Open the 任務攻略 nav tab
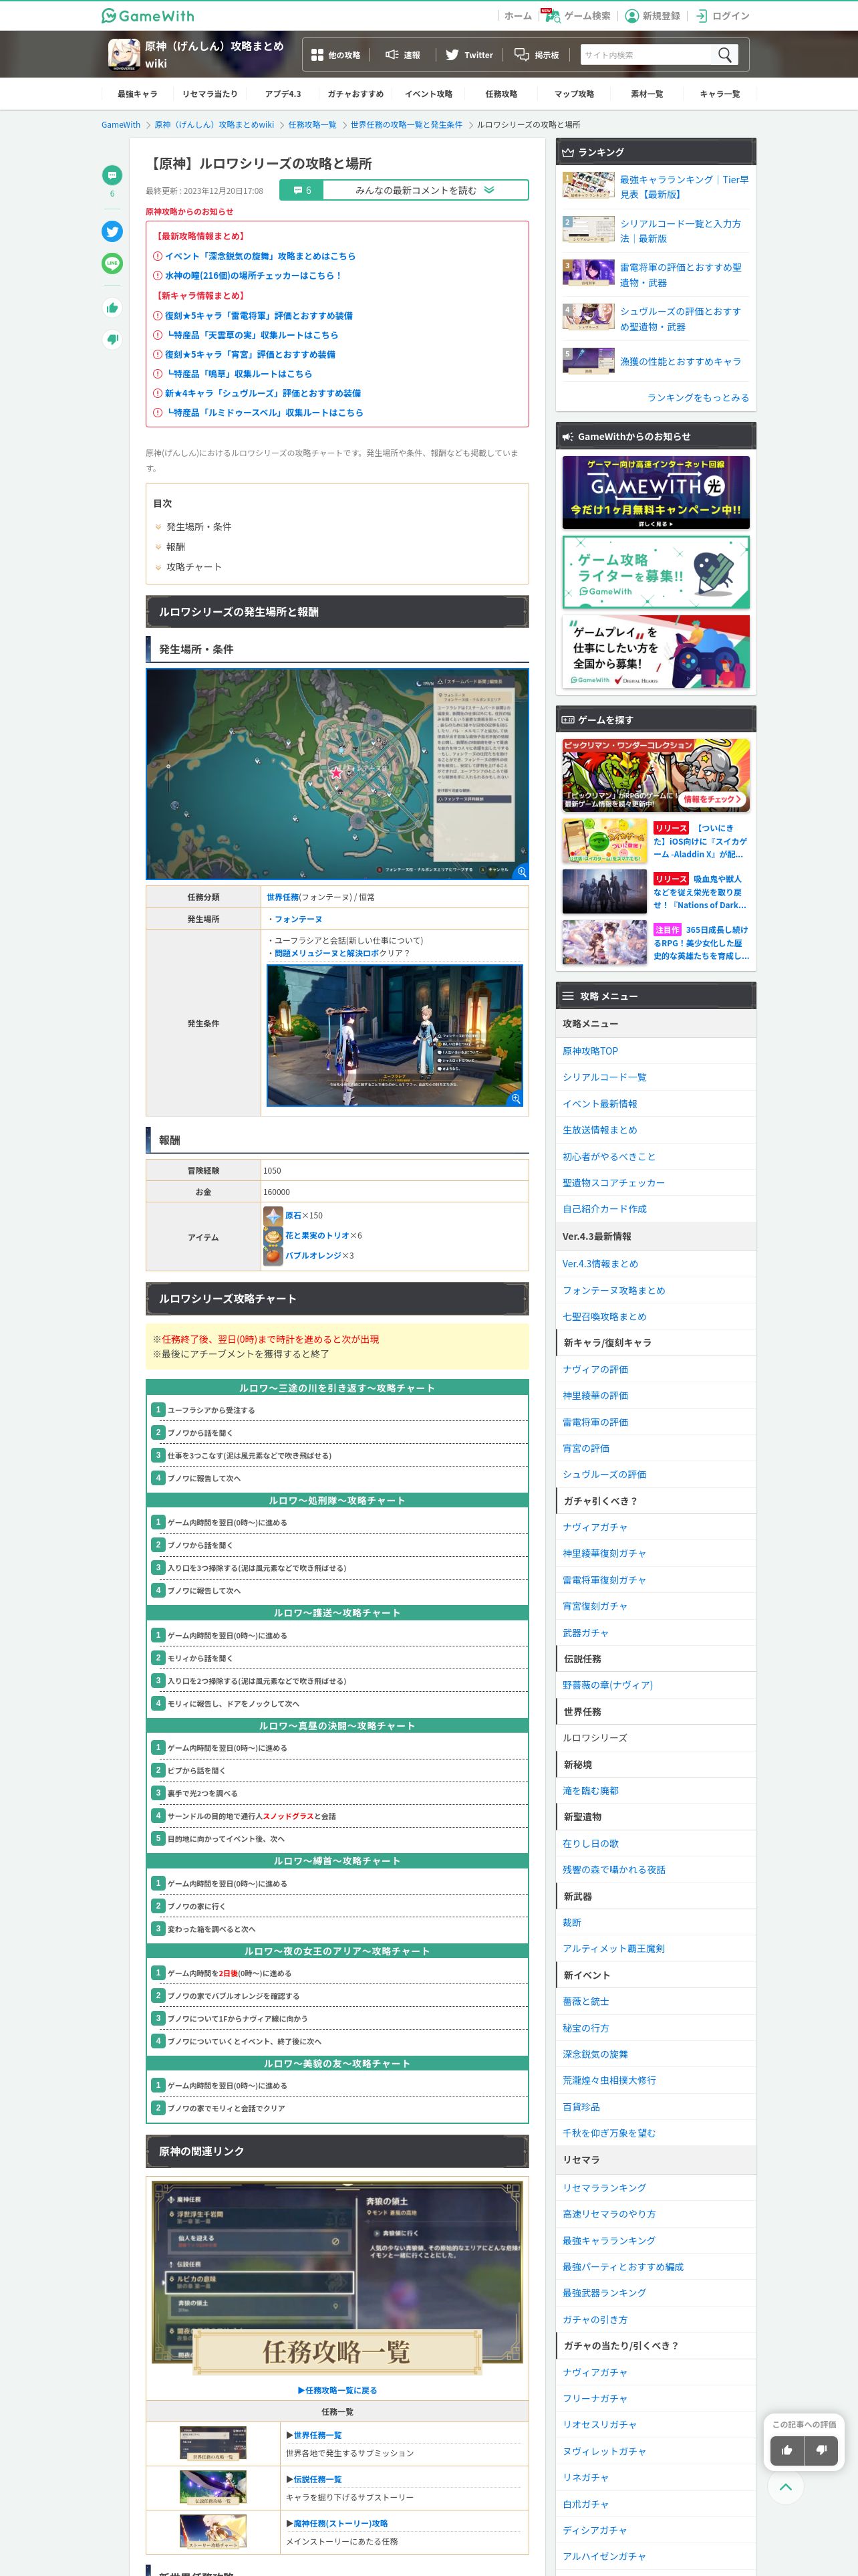 click(501, 94)
